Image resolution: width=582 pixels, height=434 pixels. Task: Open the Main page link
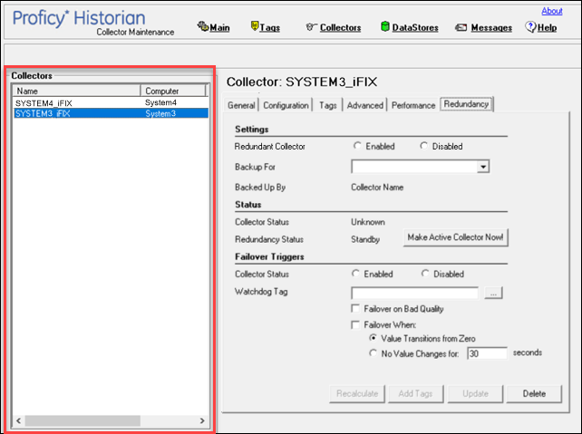point(219,28)
